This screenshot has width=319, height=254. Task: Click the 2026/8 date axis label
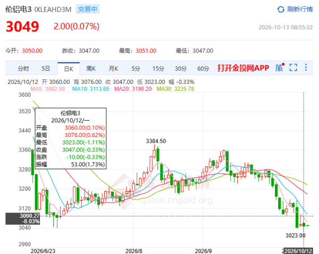tap(133, 251)
